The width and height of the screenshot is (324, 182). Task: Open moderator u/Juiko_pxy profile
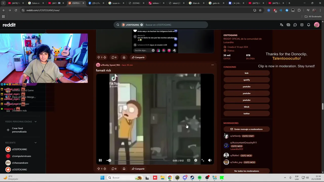236,162
